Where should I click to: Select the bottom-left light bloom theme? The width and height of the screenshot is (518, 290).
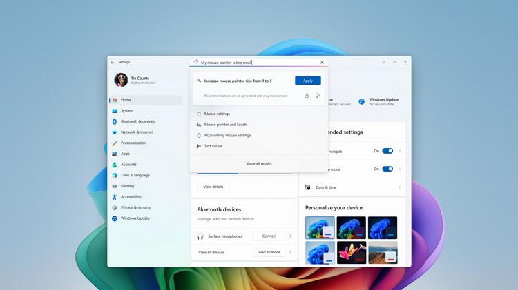320,253
